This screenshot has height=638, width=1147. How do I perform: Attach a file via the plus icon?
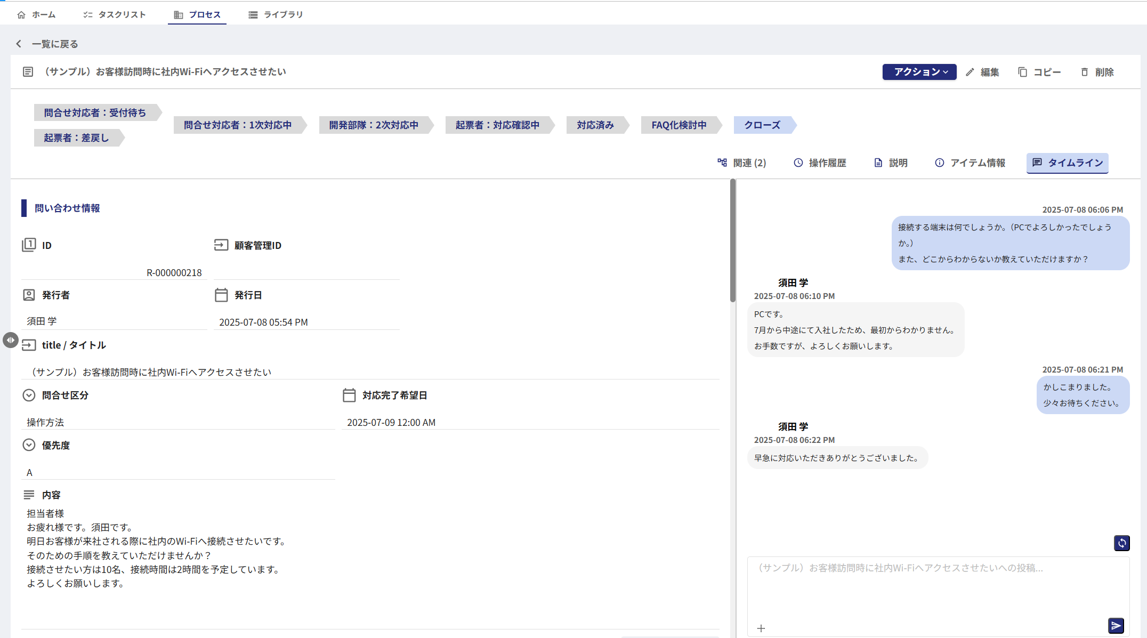click(x=761, y=628)
